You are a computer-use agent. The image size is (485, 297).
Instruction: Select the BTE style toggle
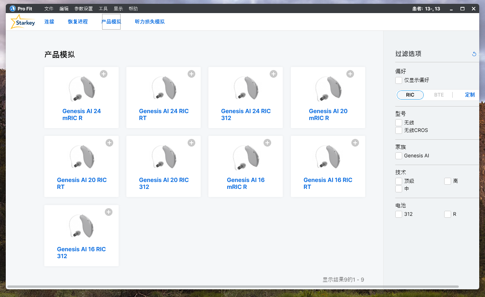pos(439,95)
